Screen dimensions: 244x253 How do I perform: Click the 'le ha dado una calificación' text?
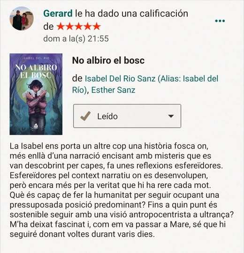pyautogui.click(x=131, y=14)
